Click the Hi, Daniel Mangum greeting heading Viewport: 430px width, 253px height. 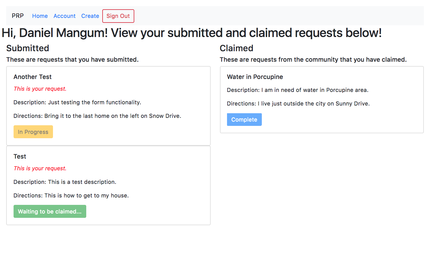click(x=191, y=33)
